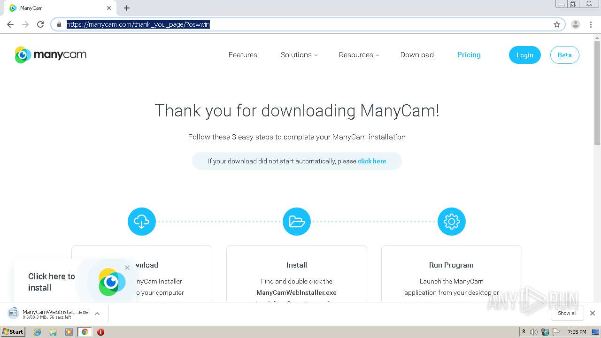Viewport: 601px width, 338px height.
Task: Click the red Opera icon in taskbar
Action: (x=100, y=332)
